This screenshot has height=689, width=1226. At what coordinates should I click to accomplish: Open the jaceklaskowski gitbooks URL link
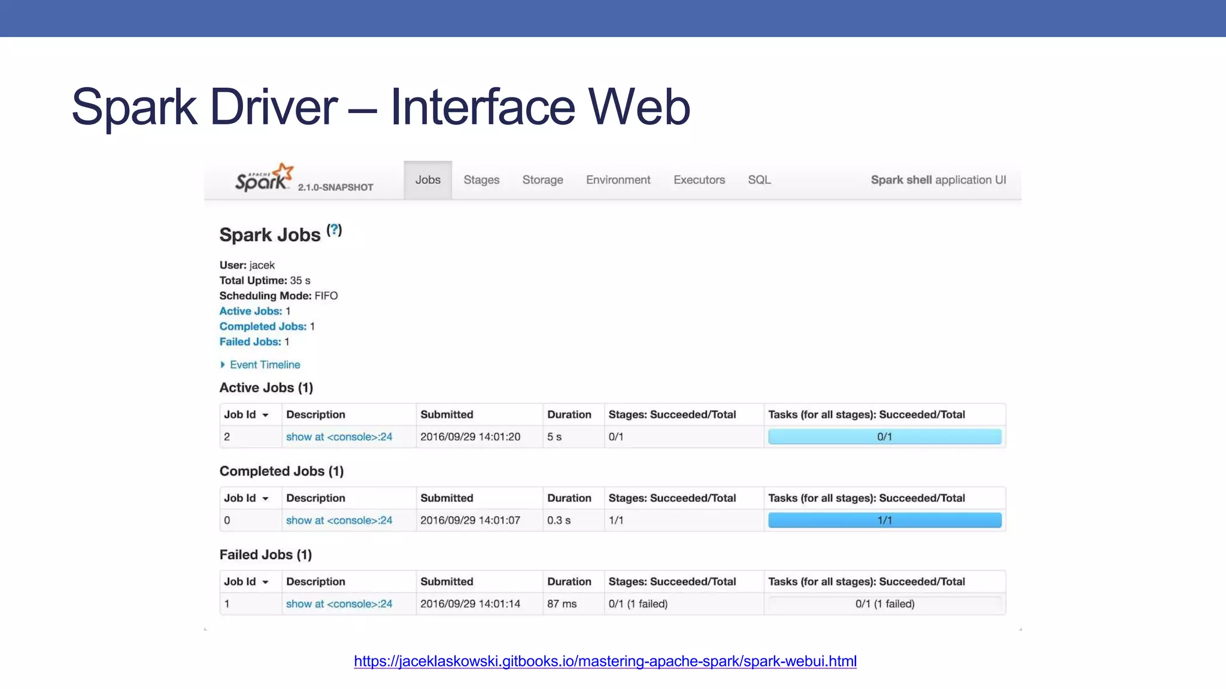(605, 661)
